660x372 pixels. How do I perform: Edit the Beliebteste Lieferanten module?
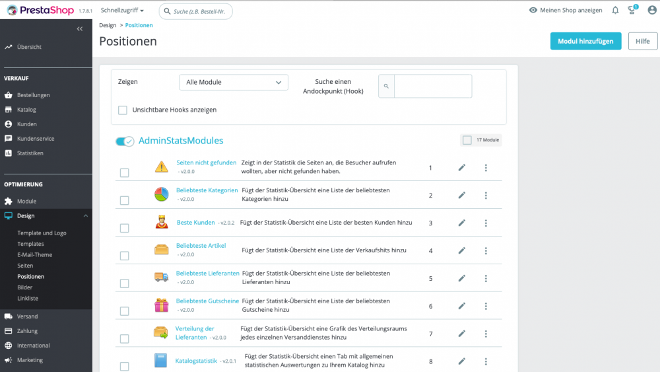coord(462,278)
